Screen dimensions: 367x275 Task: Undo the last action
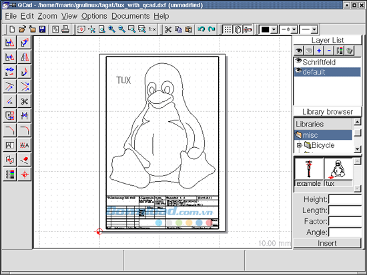(201, 29)
